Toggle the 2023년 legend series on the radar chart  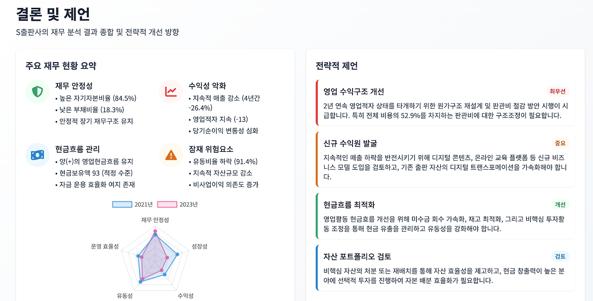(177, 204)
